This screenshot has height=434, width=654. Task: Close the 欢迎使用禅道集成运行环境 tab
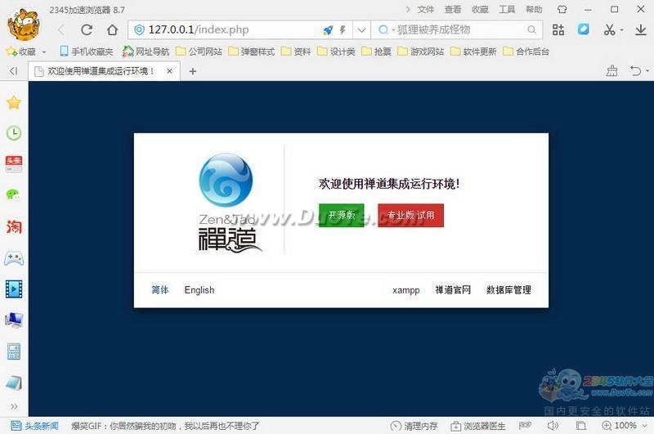tap(169, 71)
